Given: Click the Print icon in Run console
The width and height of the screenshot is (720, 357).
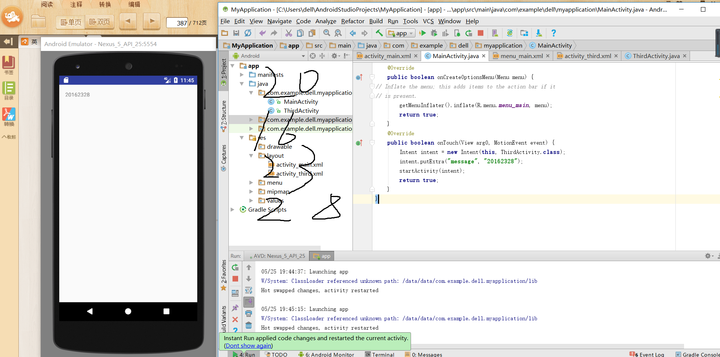Looking at the screenshot, I should (249, 314).
